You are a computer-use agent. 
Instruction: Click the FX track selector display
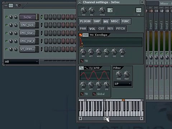tap(139, 10)
